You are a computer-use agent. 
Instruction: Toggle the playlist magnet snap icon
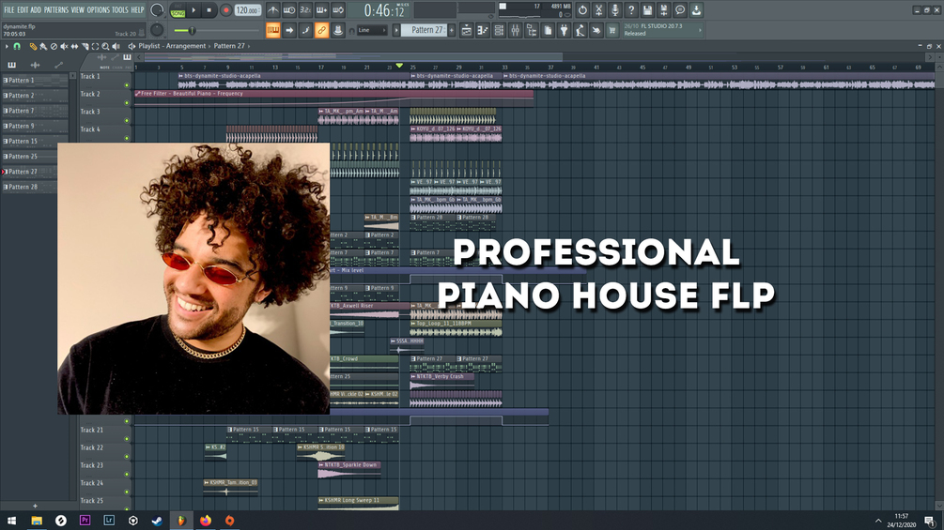point(17,46)
